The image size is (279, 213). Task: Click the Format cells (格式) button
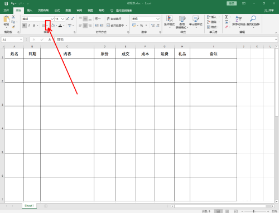213,27
